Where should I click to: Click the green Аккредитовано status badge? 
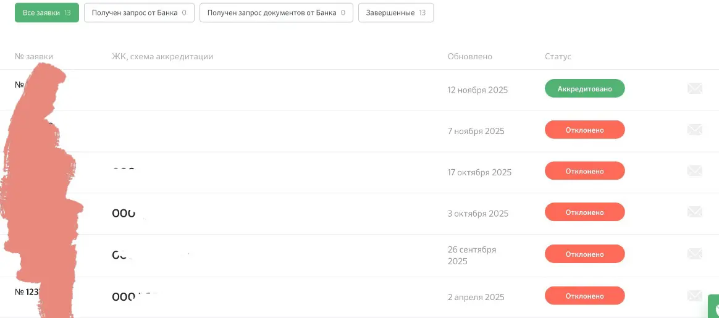coord(584,88)
